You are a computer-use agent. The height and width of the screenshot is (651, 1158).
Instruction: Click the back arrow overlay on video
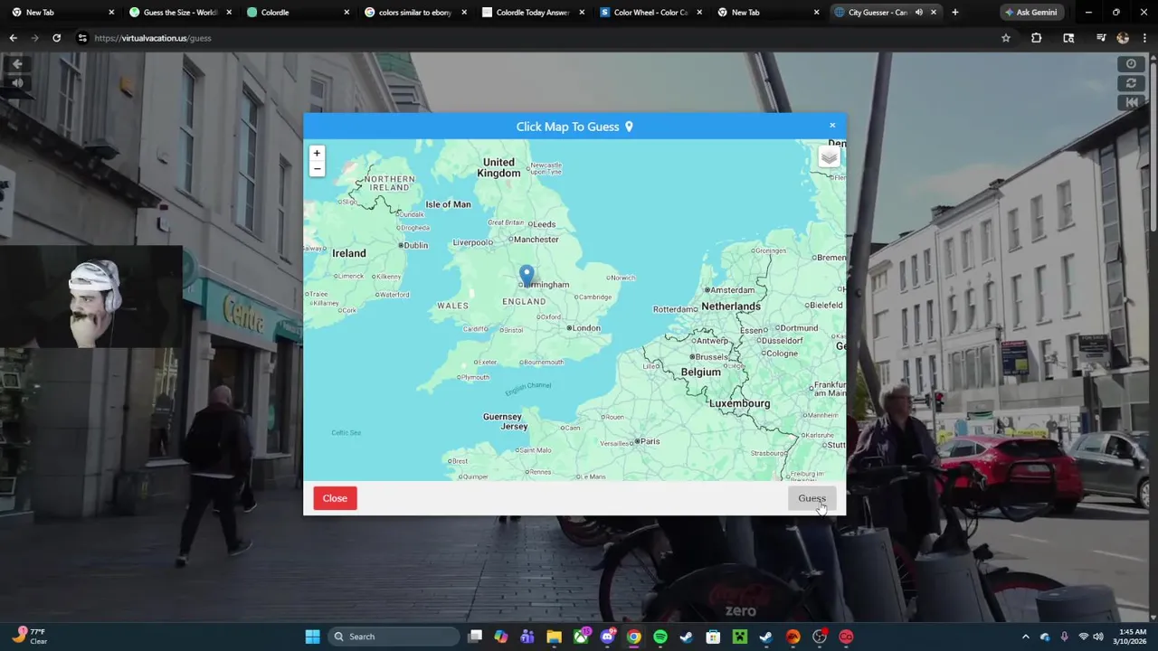pyautogui.click(x=17, y=64)
